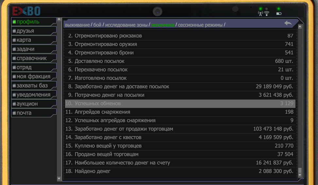Select row Заработано денег на доставке посылок
Image resolution: width=318 pixels, height=185 pixels.
(x=180, y=87)
